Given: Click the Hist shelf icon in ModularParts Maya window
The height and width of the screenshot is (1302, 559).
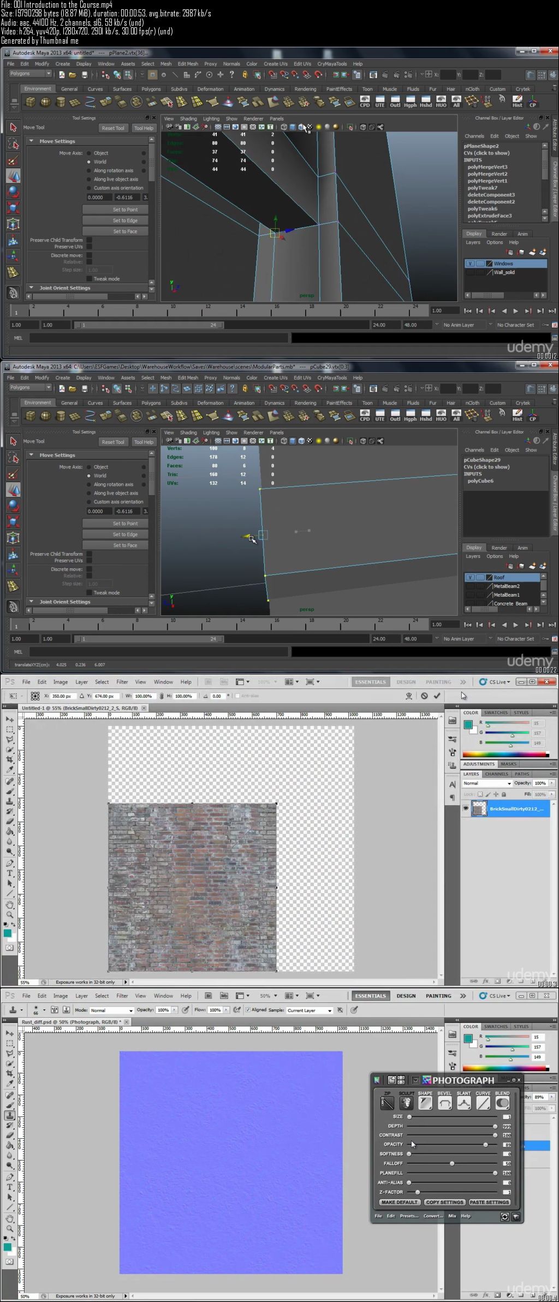Looking at the screenshot, I should point(517,415).
